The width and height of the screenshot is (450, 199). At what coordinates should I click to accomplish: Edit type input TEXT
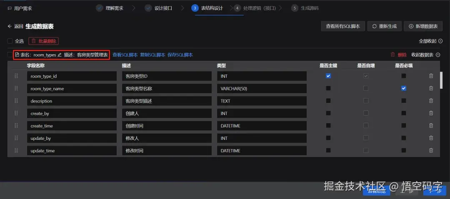coord(262,101)
